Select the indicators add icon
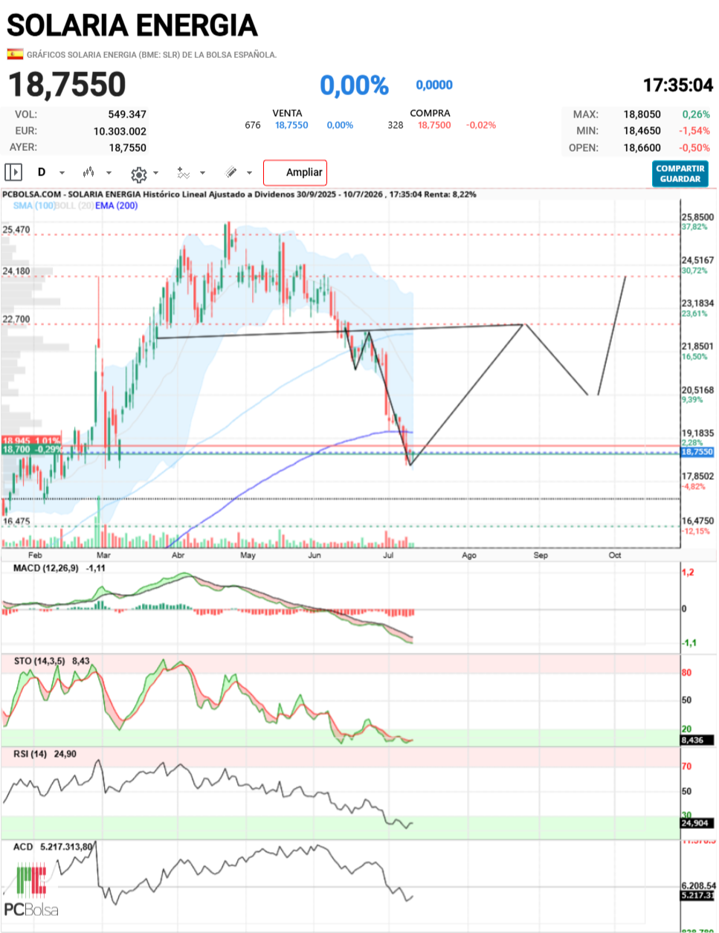The height and width of the screenshot is (933, 719). [x=184, y=172]
